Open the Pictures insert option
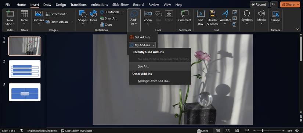Viewport: 303px width, 133px height. coord(39,18)
